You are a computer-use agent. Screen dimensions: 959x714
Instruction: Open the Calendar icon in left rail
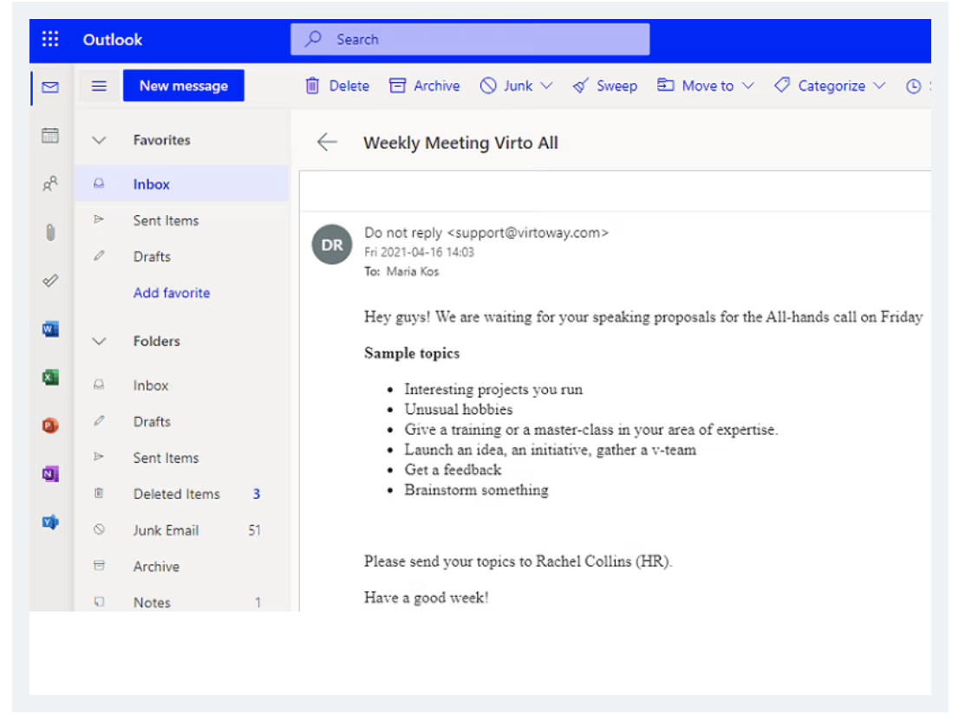click(x=50, y=135)
